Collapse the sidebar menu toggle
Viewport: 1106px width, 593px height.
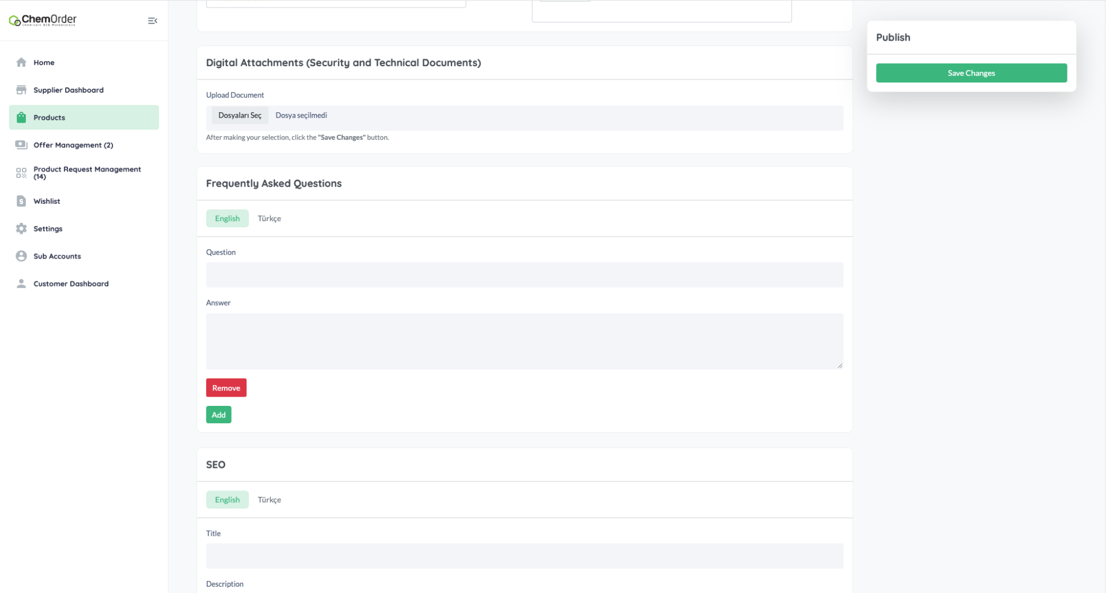point(153,21)
